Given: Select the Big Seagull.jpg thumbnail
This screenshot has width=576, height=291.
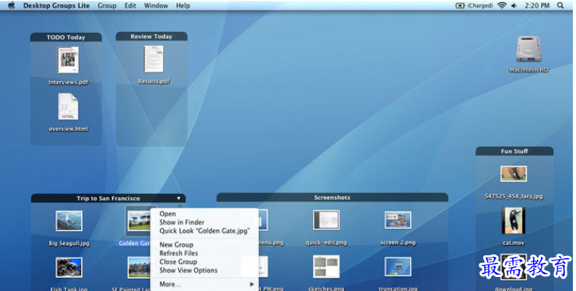Looking at the screenshot, I should [69, 221].
